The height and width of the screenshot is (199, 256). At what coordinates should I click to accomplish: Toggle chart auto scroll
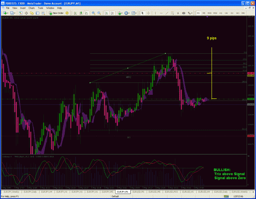click(x=106, y=13)
